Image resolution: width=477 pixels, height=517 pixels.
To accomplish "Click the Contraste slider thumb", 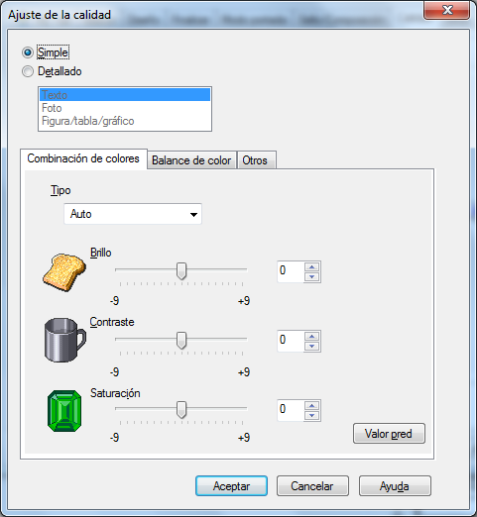I will (181, 341).
